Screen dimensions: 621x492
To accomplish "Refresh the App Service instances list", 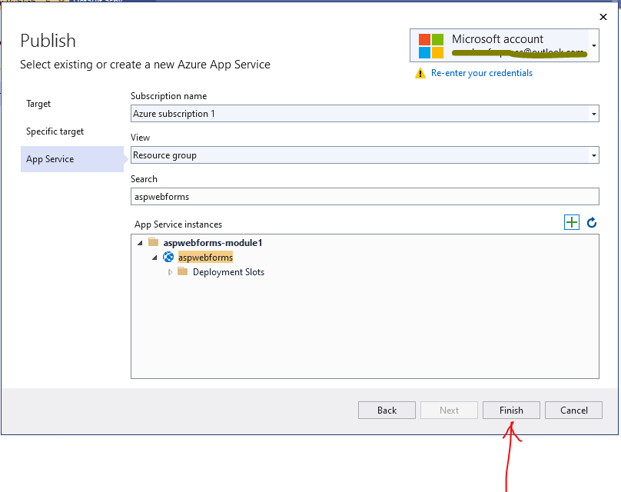I will coord(592,222).
